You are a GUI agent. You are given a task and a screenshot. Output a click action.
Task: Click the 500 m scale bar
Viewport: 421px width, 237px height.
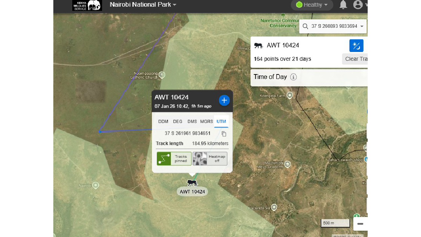[x=335, y=223]
